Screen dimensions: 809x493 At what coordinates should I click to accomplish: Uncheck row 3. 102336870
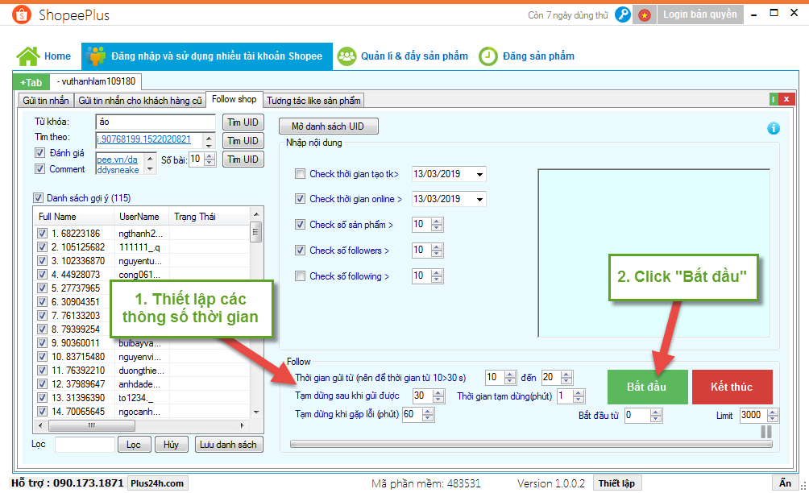(43, 260)
